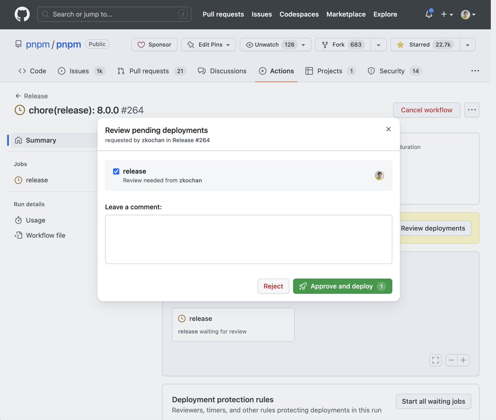The width and height of the screenshot is (496, 420).
Task: Reject the pending deployment
Action: coord(273,286)
